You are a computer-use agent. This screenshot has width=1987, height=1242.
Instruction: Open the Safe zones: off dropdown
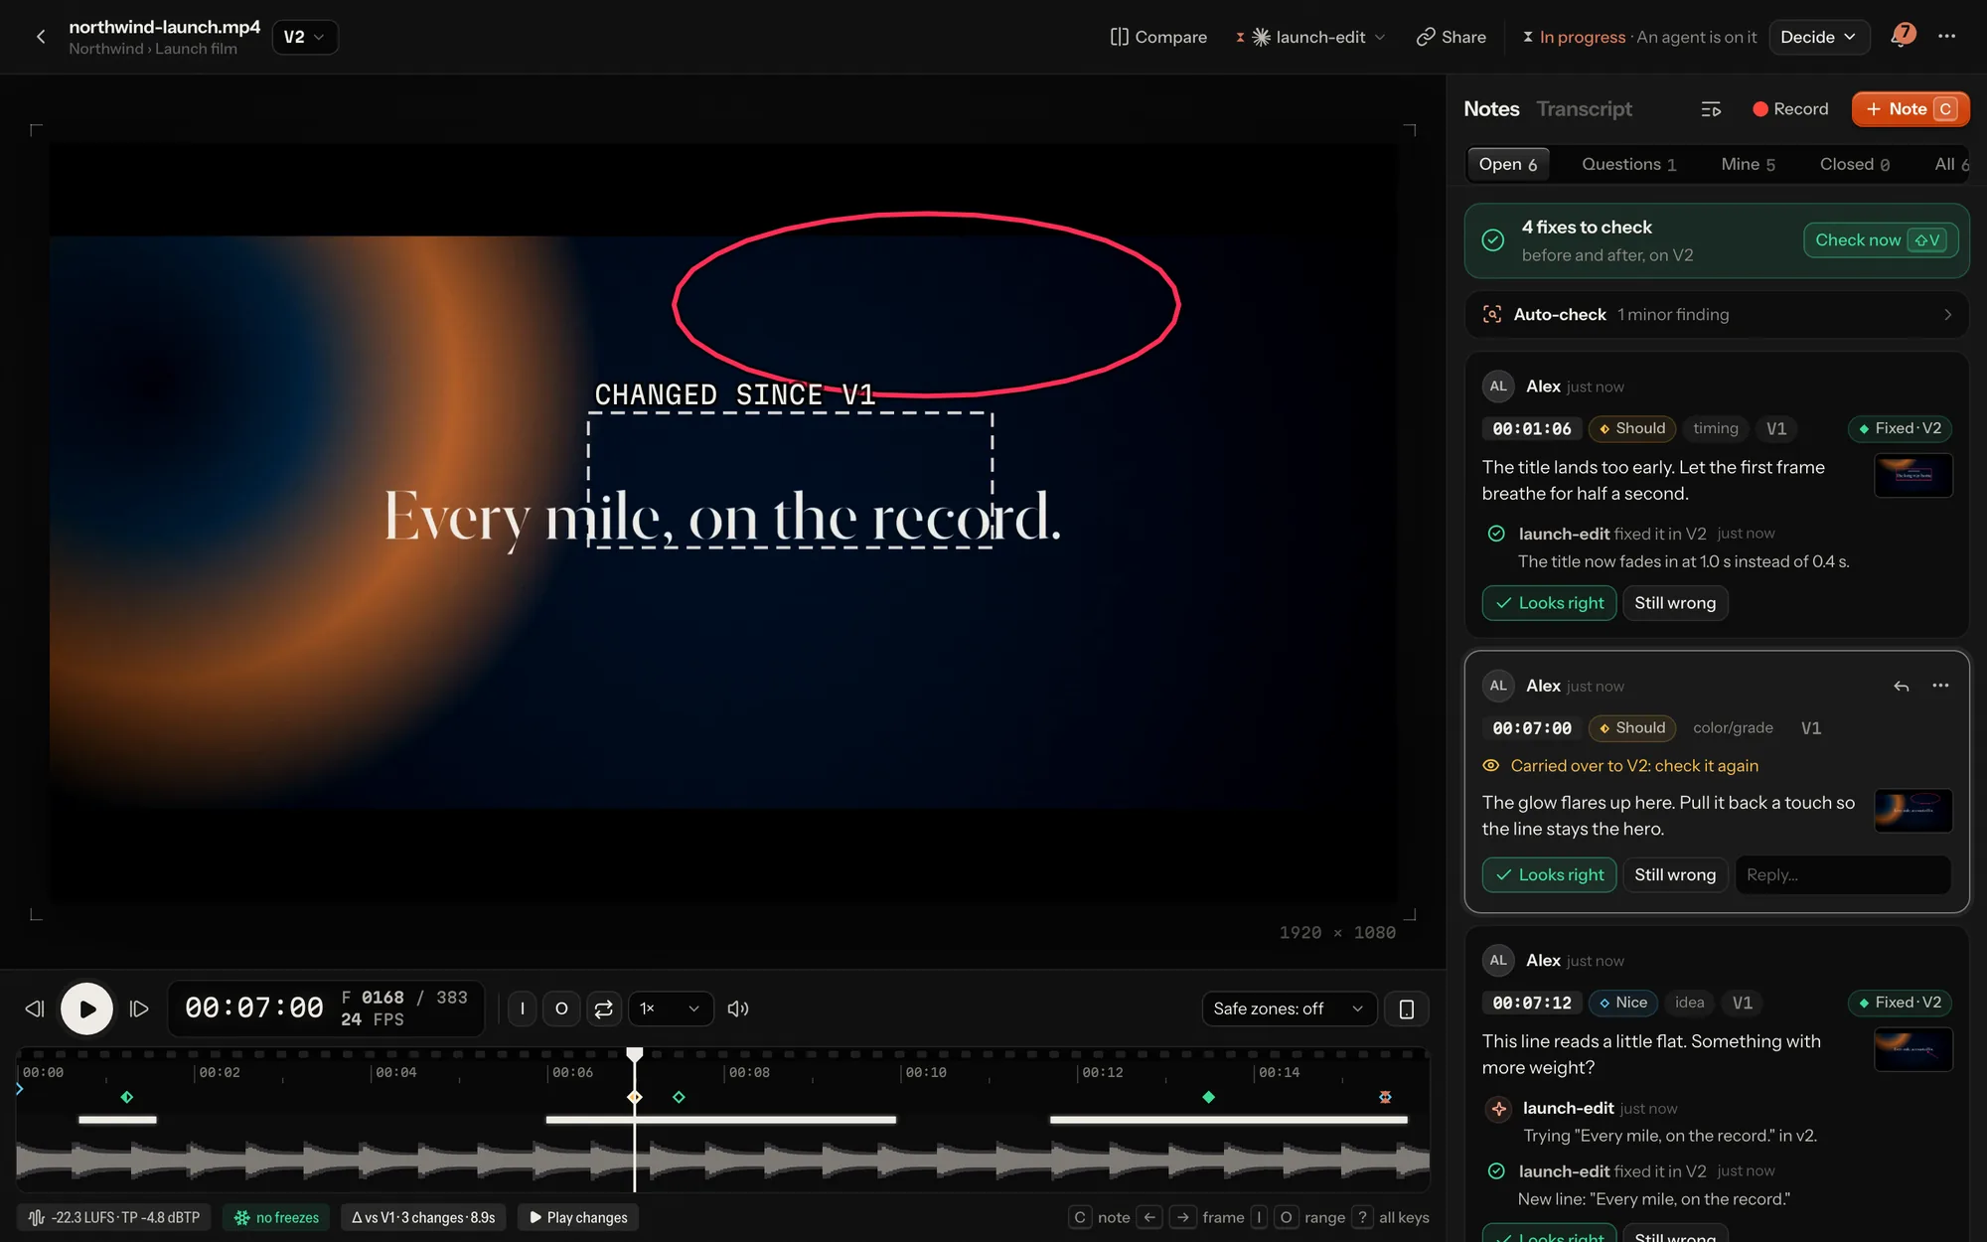pyautogui.click(x=1289, y=1009)
